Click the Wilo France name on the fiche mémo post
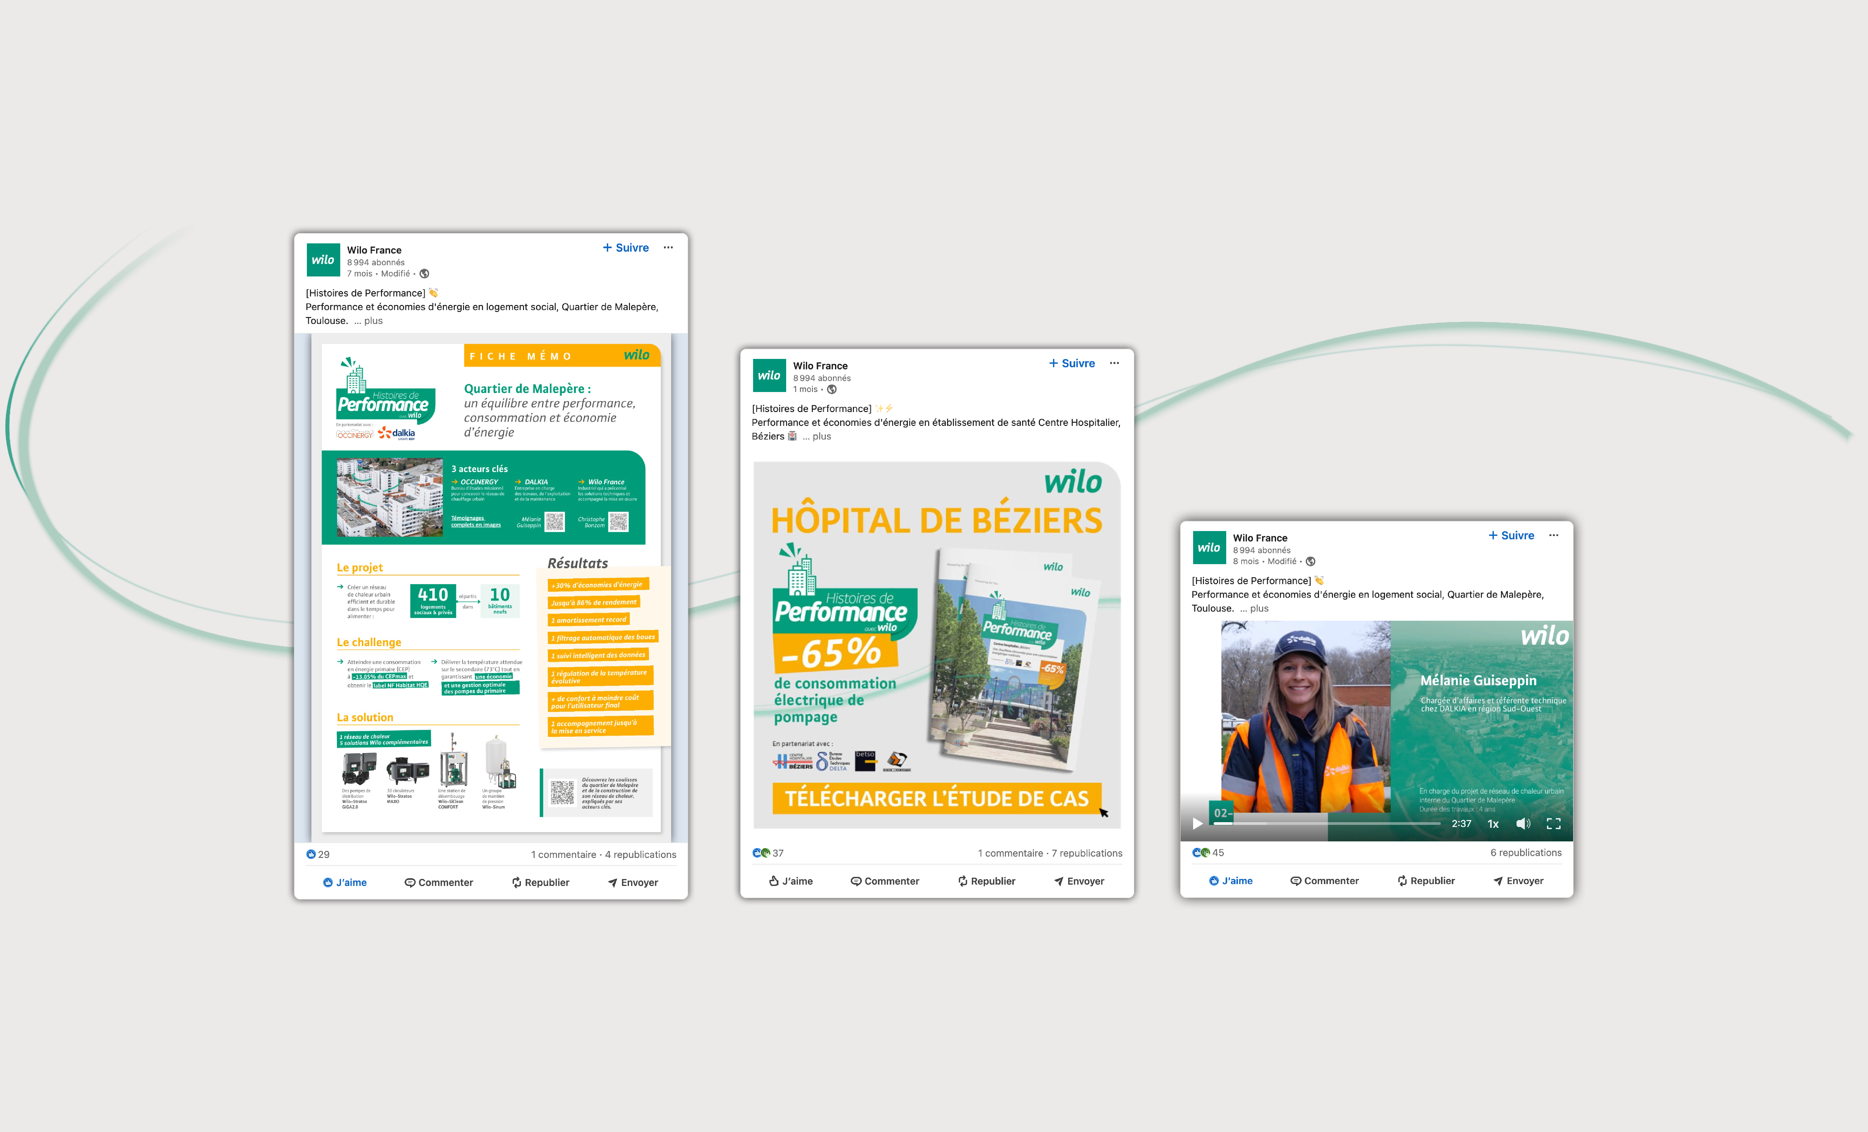The image size is (1868, 1132). (374, 250)
